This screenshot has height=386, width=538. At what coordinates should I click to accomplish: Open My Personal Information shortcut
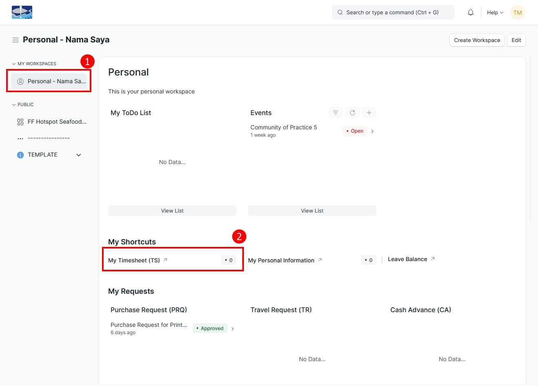click(x=281, y=260)
